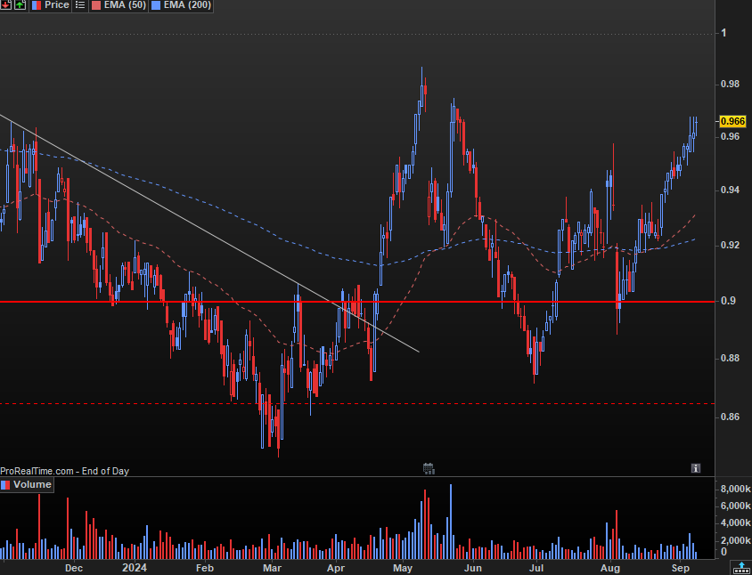Click the Apr label on the time axis
752x575 pixels.
[335, 568]
